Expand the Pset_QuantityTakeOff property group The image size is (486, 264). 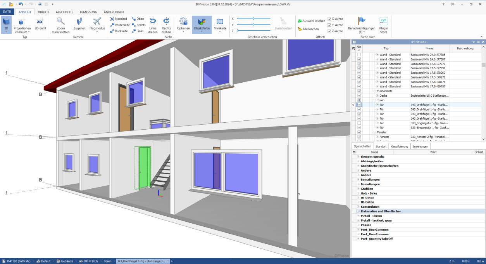click(x=358, y=239)
